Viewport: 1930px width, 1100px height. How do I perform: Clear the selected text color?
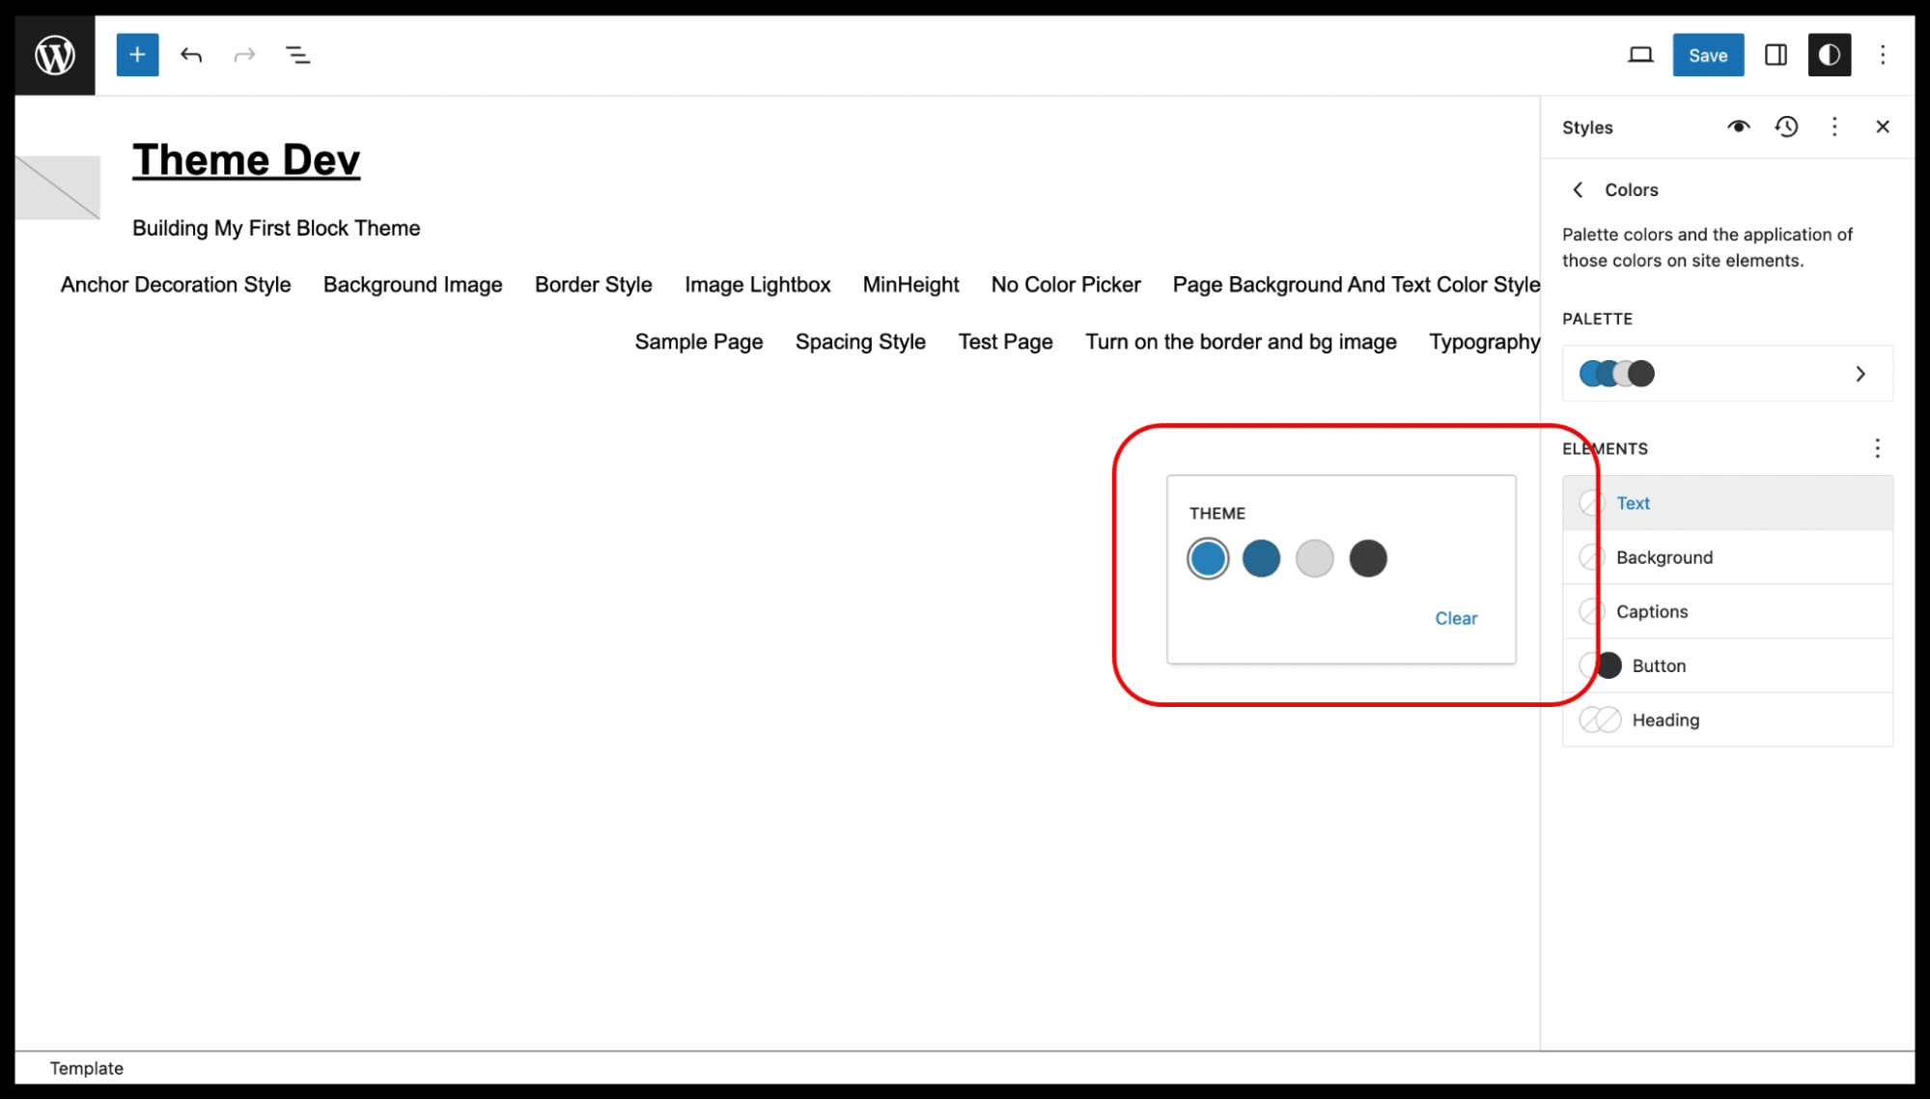coord(1456,618)
